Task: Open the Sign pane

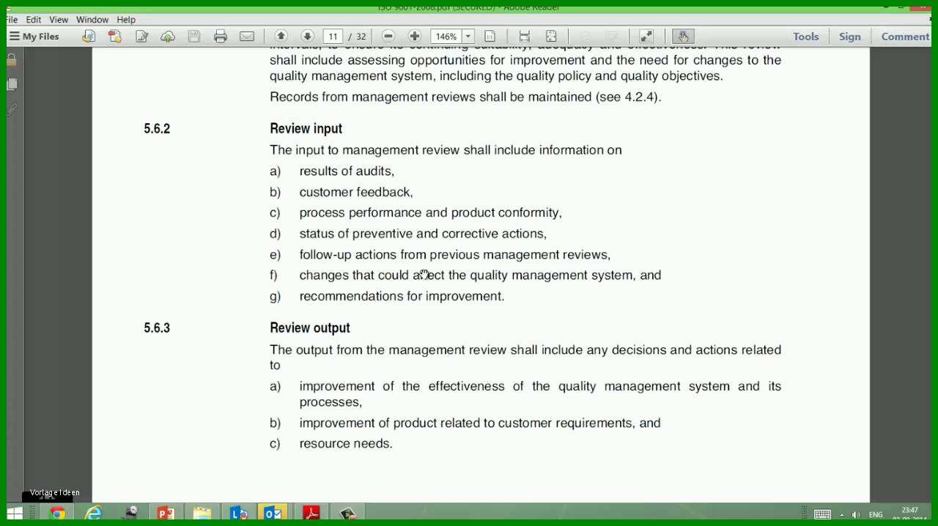Action: point(850,37)
